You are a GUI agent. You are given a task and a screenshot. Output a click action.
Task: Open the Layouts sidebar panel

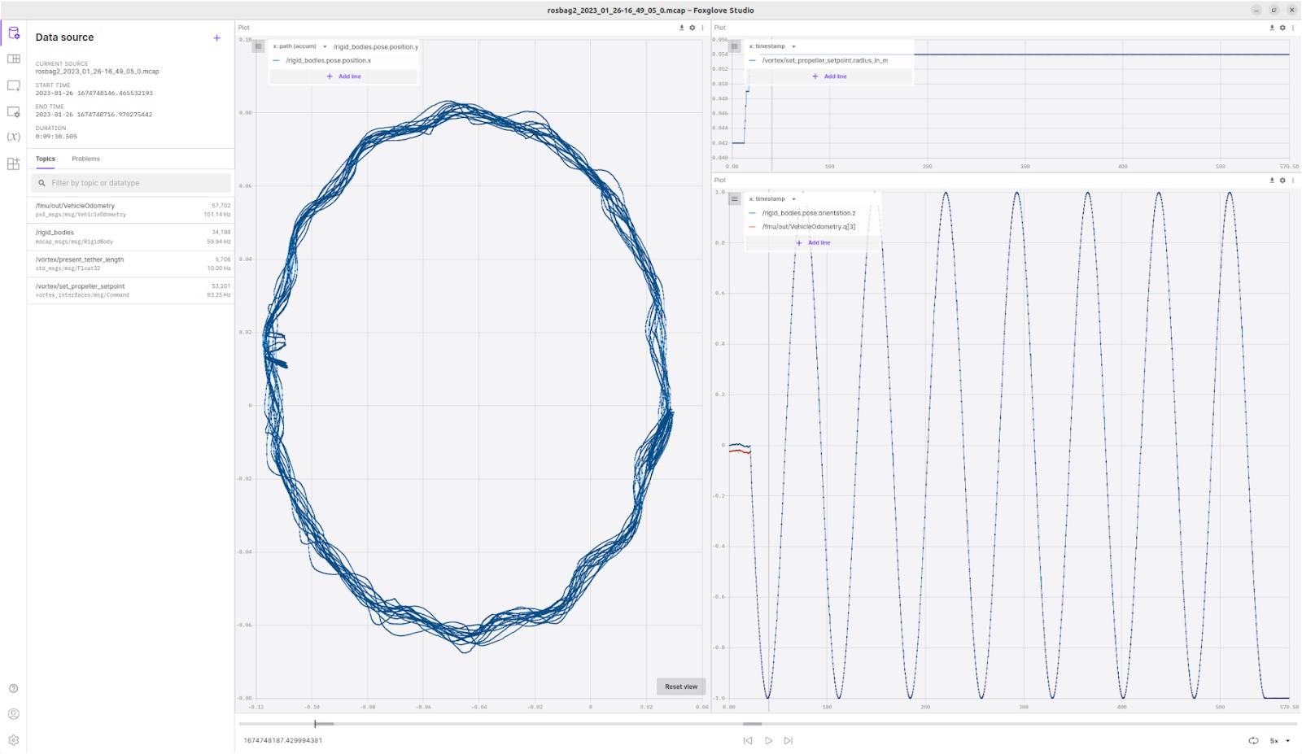pos(14,59)
